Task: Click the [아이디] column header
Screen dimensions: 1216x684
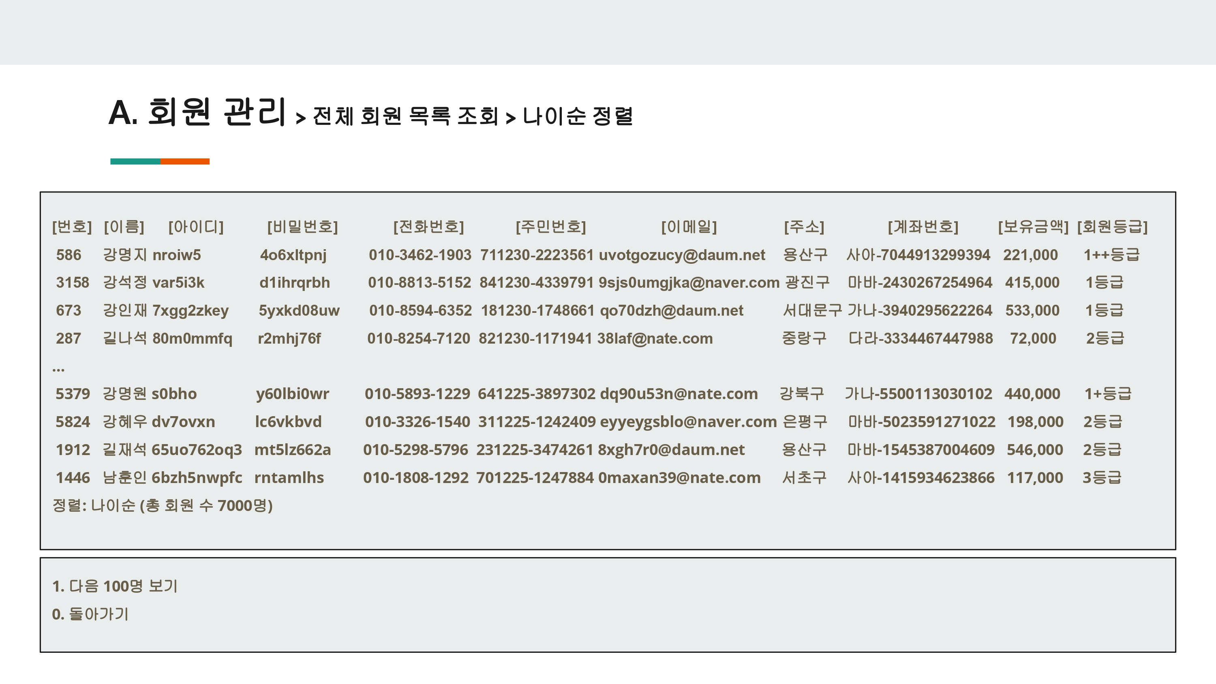Action: pos(196,227)
